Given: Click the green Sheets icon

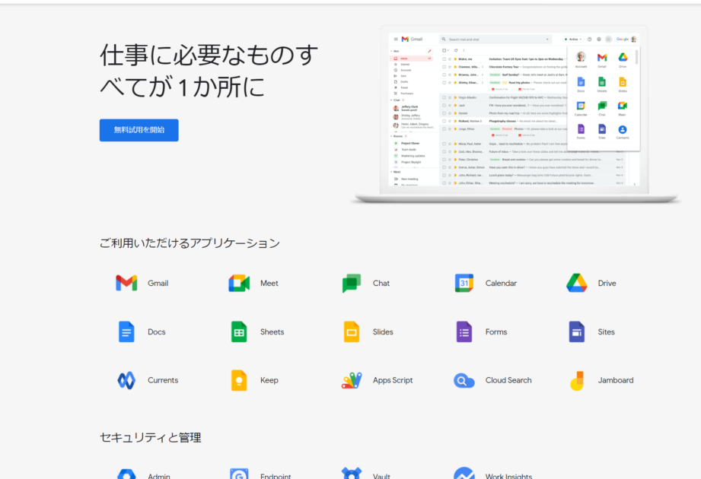Looking at the screenshot, I should [x=239, y=331].
